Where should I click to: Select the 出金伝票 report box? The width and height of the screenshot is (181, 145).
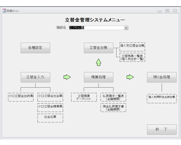pos(50,118)
